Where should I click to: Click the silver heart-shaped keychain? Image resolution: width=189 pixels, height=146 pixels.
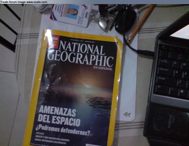(103, 24)
